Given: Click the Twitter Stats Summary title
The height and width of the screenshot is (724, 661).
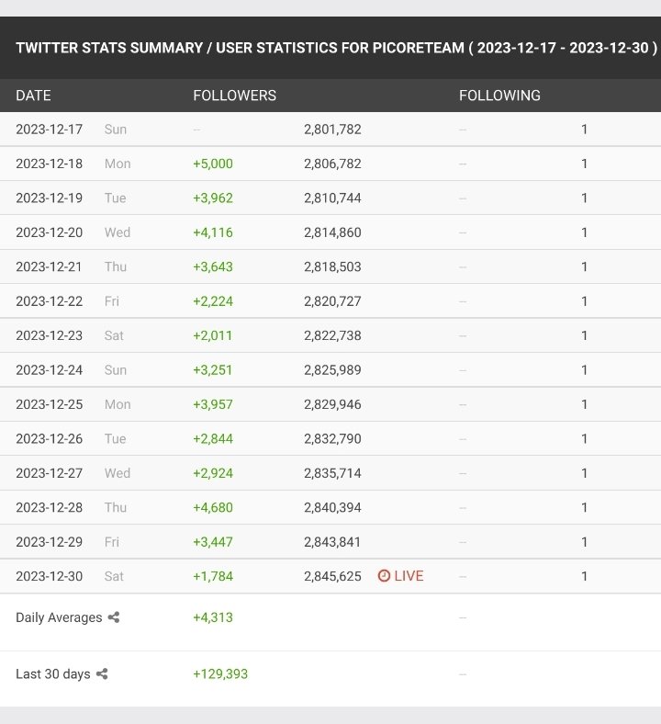Looking at the screenshot, I should (336, 48).
